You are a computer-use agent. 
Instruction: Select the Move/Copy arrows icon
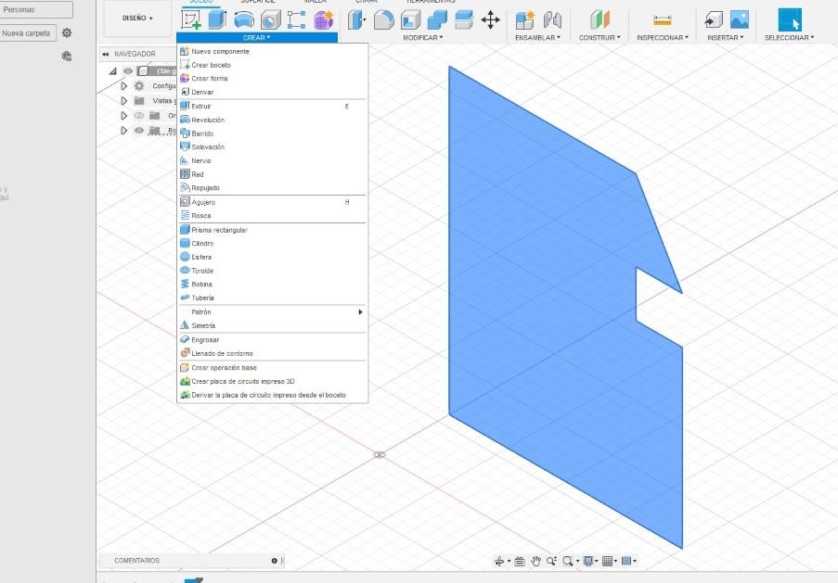(x=490, y=20)
